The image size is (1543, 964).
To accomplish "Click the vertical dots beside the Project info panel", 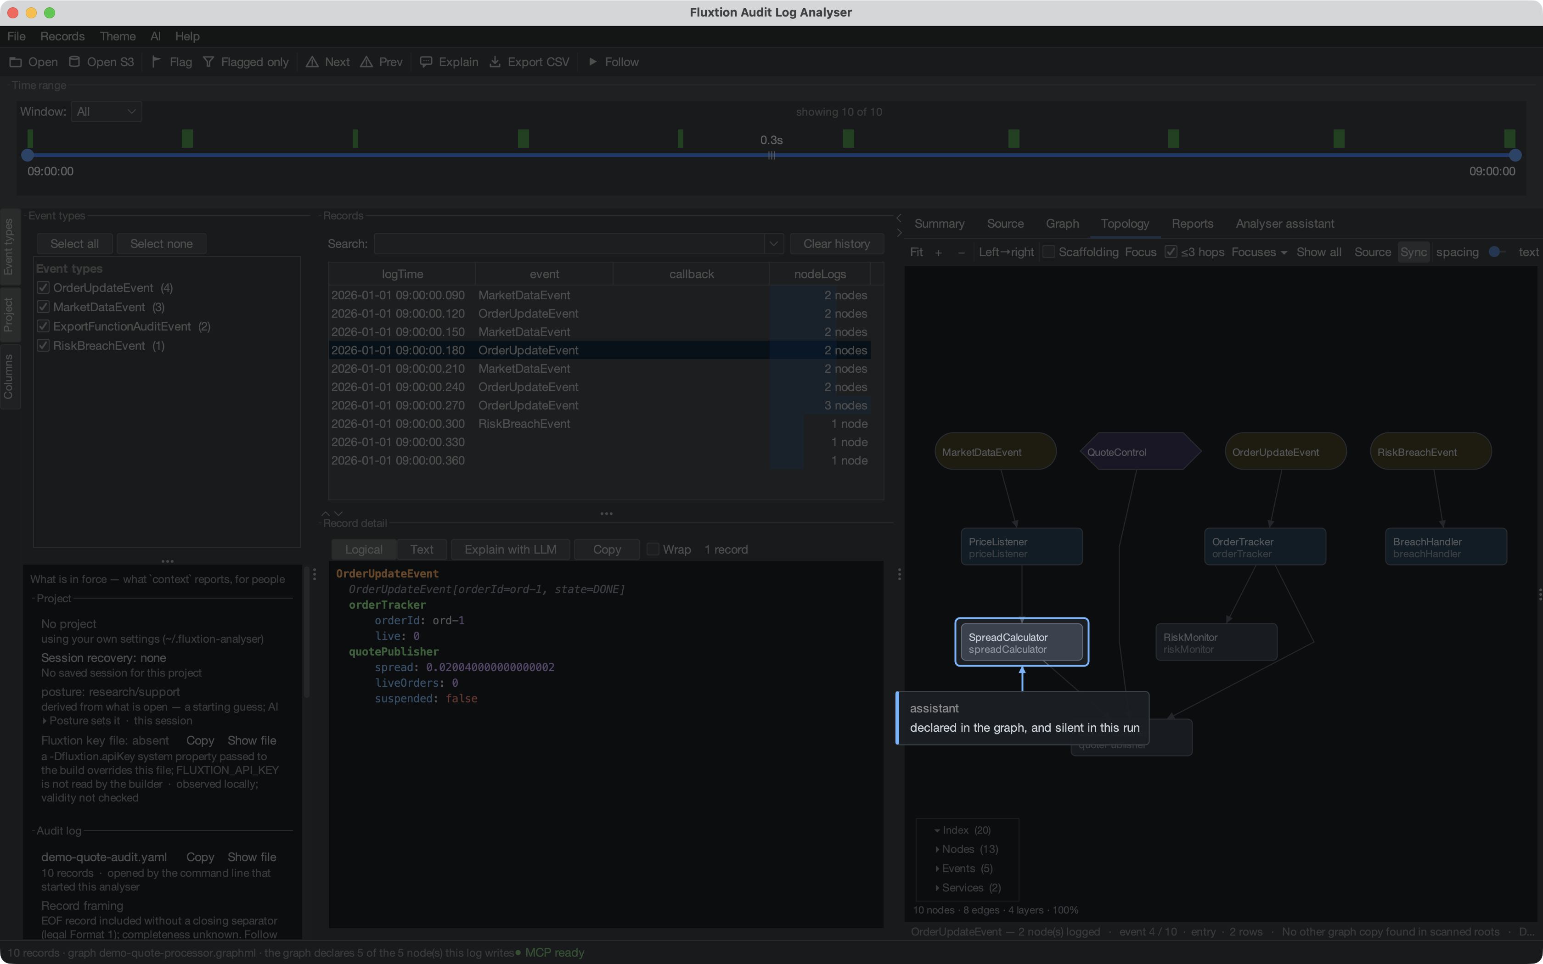I will tap(314, 574).
